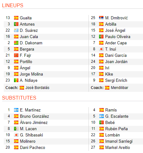Open Jorge Molina player link
Screen dimensions: 143x153
click(x=31, y=74)
